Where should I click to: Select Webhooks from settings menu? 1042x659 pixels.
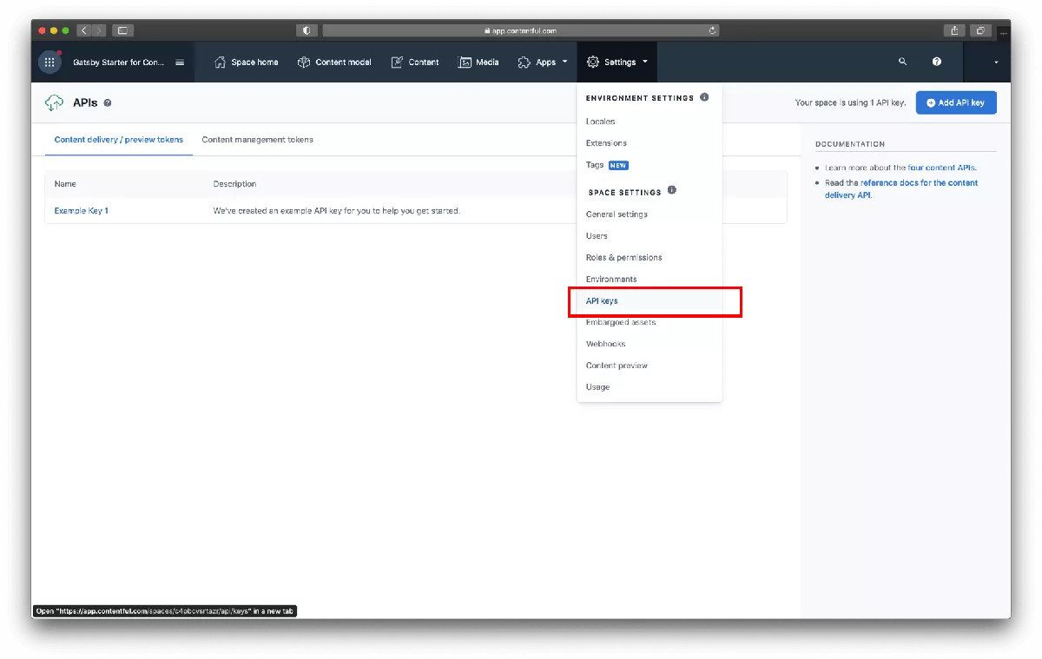[605, 344]
